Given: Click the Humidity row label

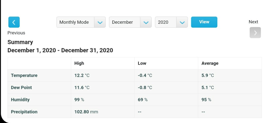Looking at the screenshot, I should 20,100.
